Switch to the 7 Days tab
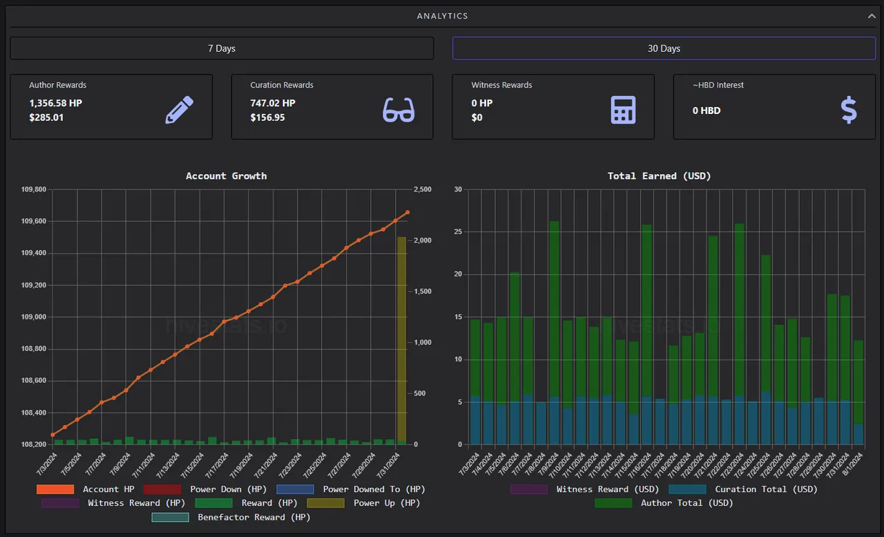This screenshot has height=537, width=884. 222,48
